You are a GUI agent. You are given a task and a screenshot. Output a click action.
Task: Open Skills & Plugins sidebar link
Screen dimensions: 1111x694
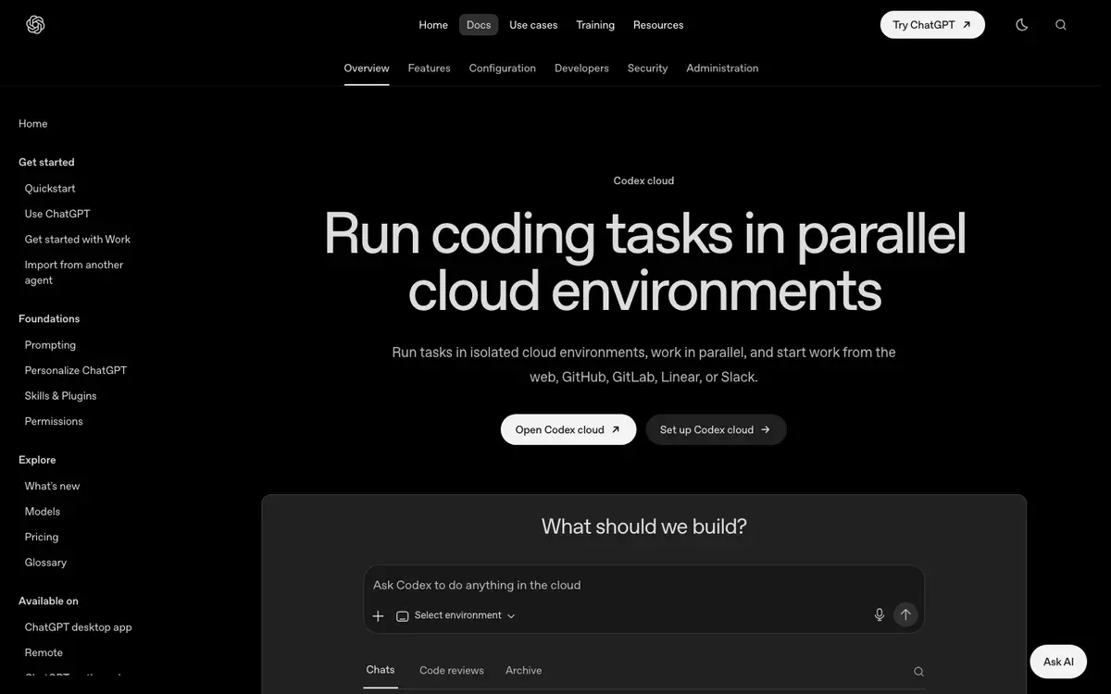click(61, 396)
